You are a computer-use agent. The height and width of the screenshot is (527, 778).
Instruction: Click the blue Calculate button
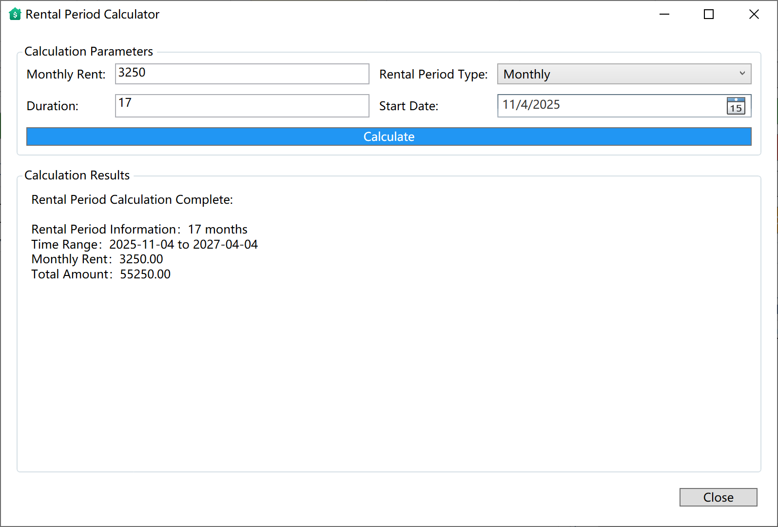(x=389, y=137)
